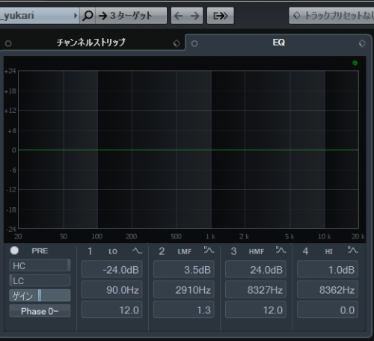This screenshot has height=341, width=374.
Task: Open the track preset selector
Action: (x=331, y=16)
